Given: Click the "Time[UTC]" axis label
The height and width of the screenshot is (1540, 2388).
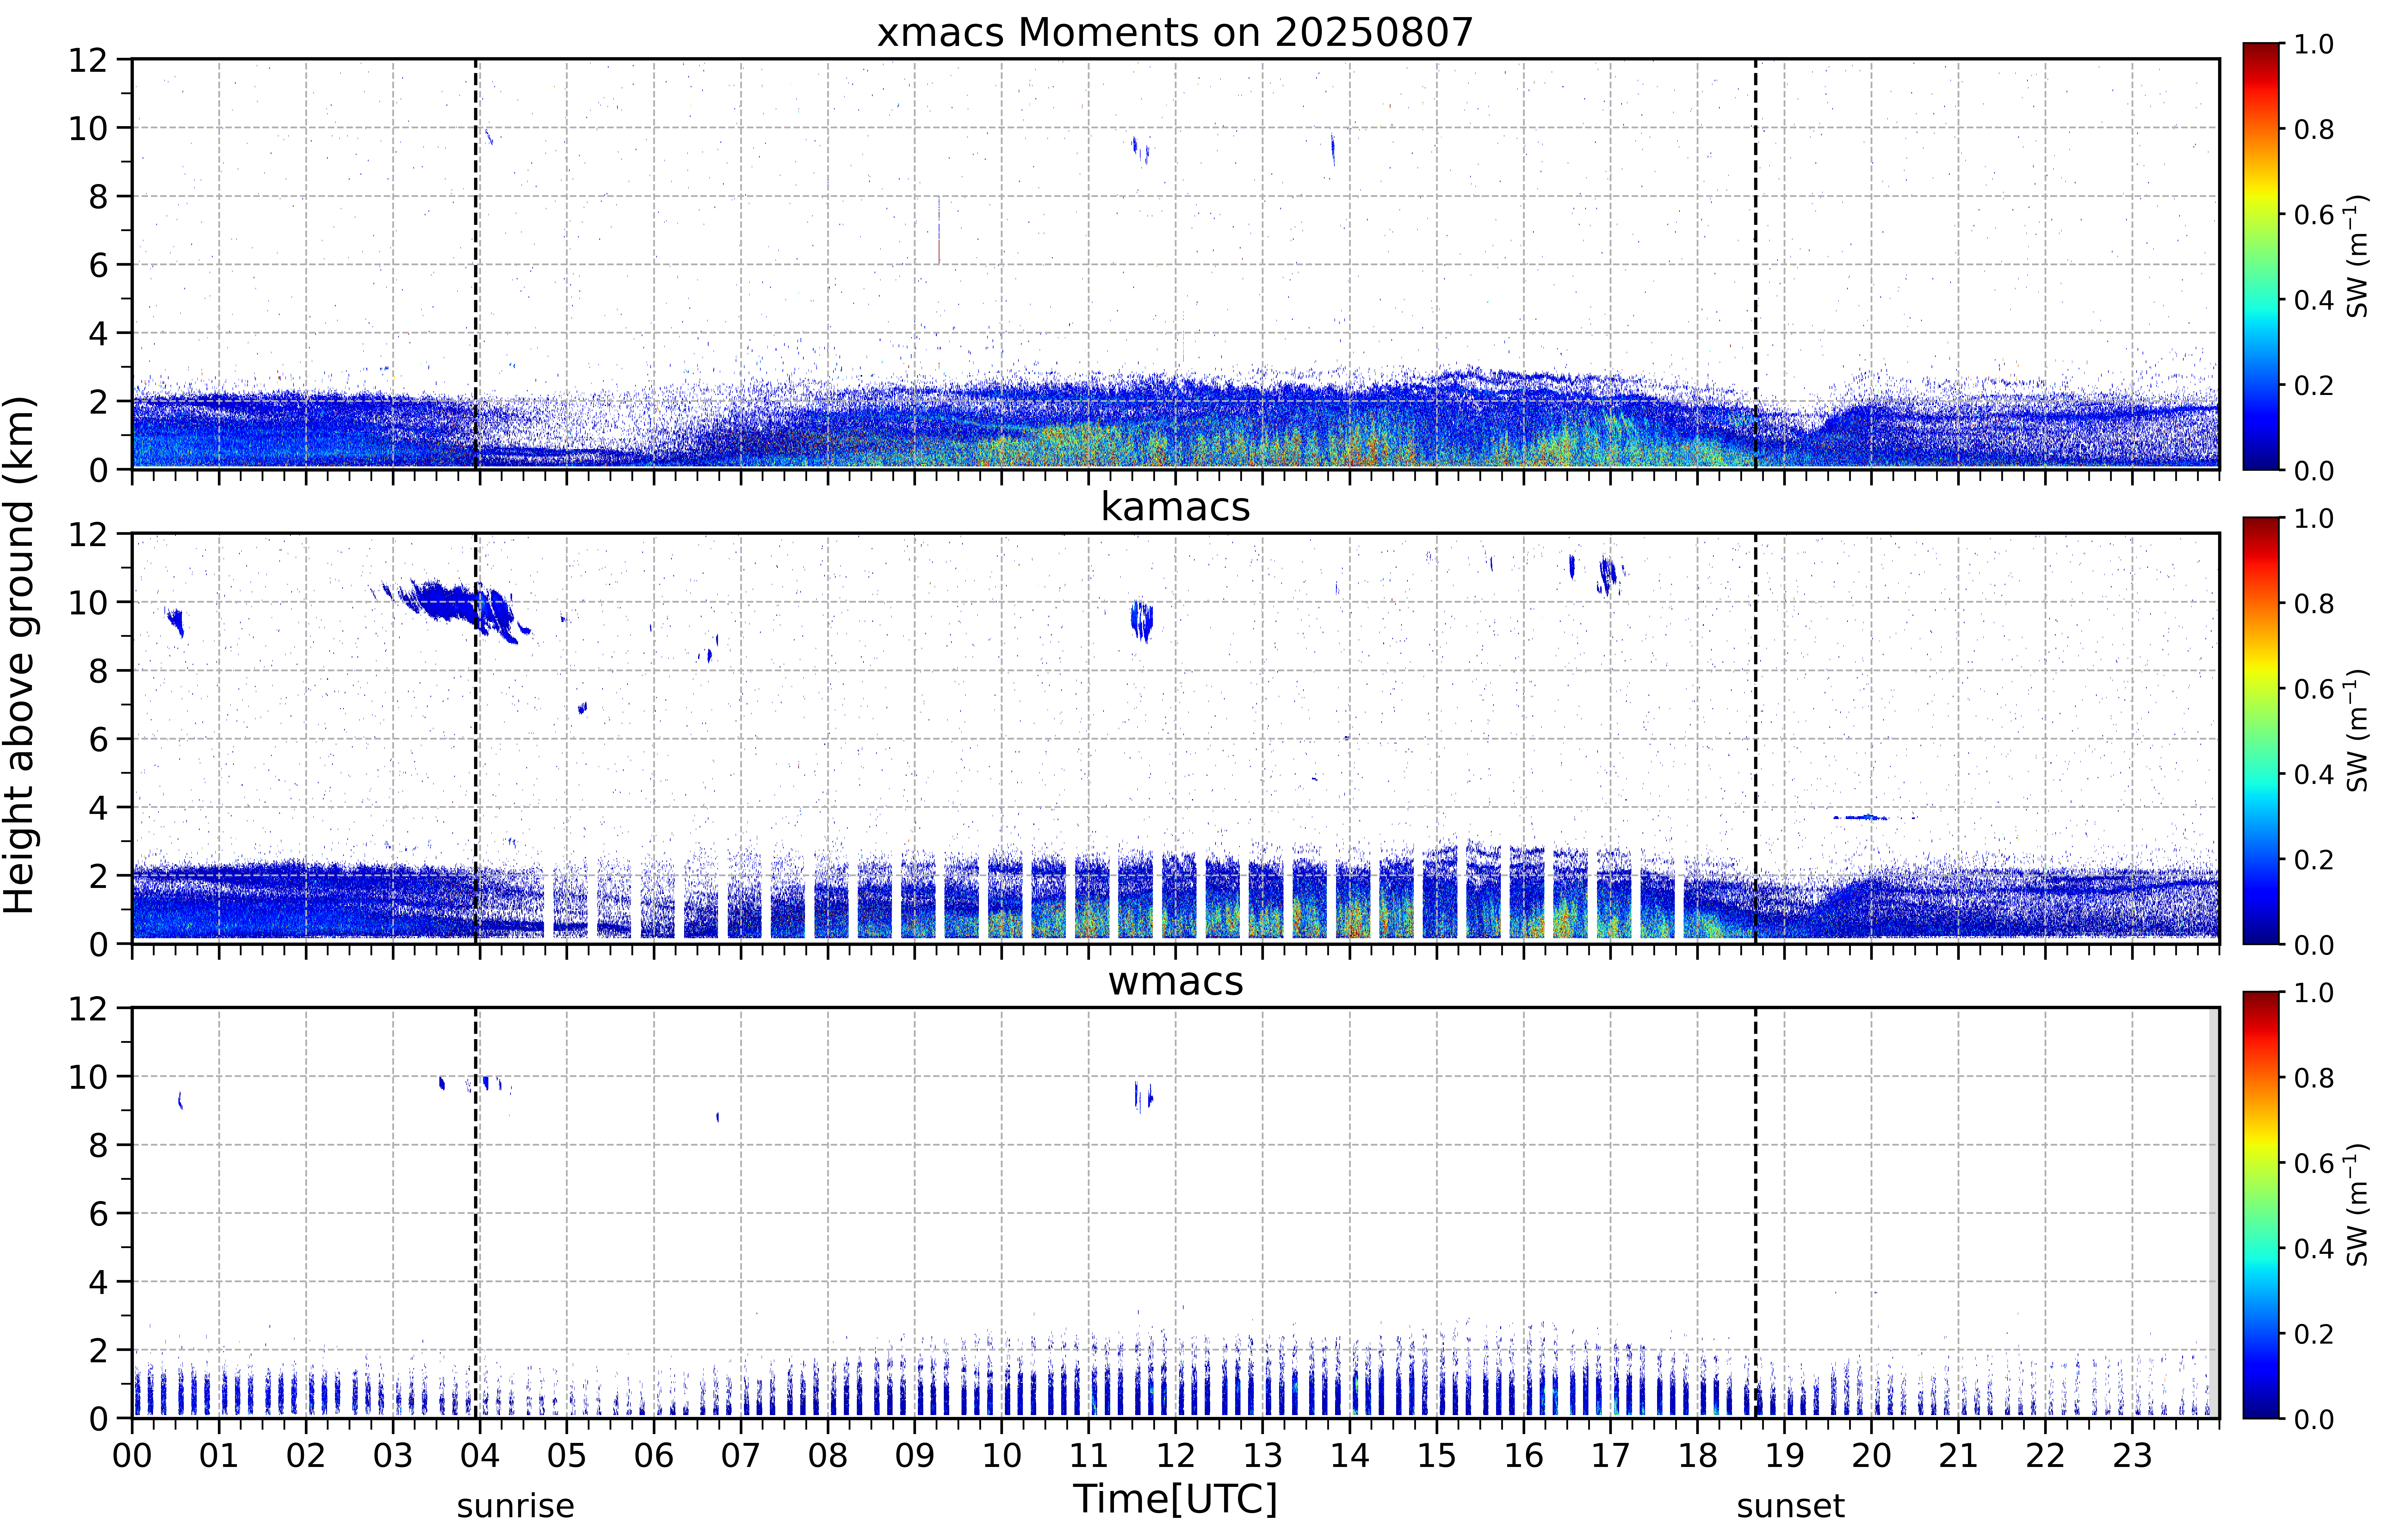Looking at the screenshot, I should tap(1175, 1499).
